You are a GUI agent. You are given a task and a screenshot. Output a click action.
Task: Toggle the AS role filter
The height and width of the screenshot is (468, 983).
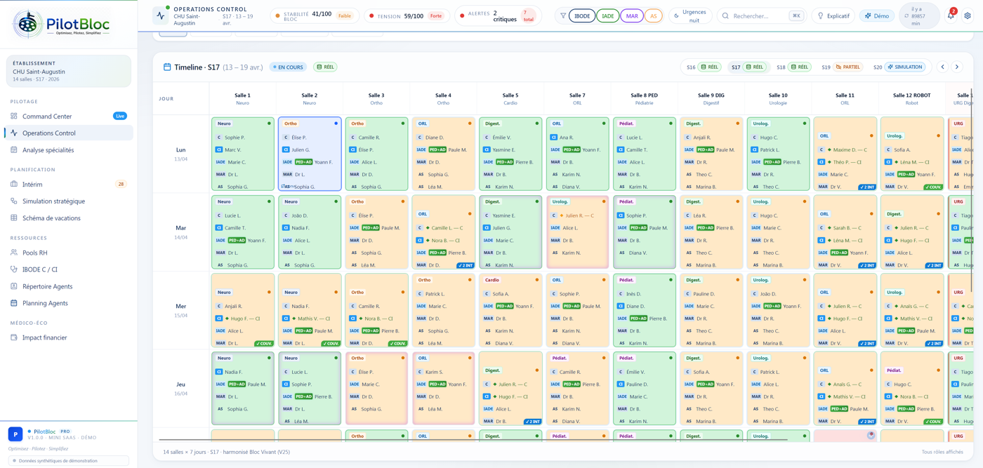click(654, 15)
